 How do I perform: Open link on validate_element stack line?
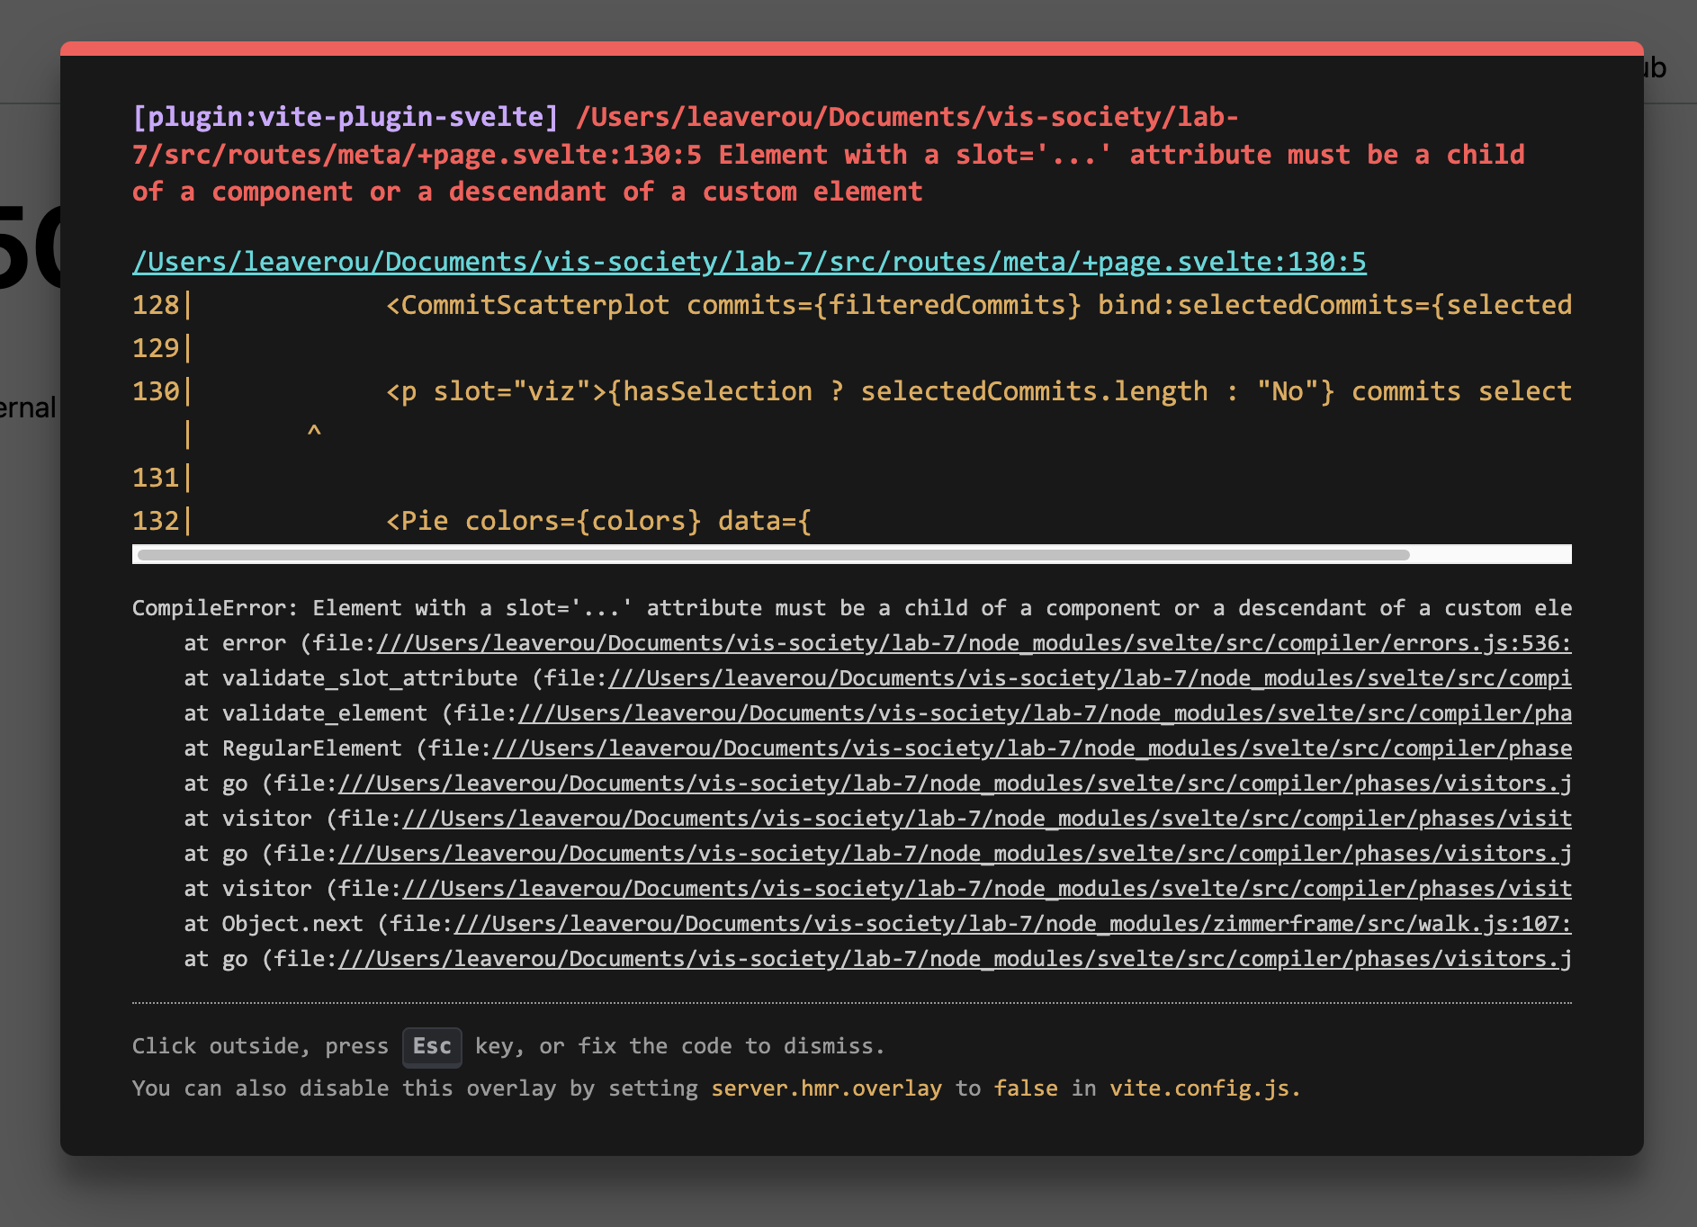1044,713
